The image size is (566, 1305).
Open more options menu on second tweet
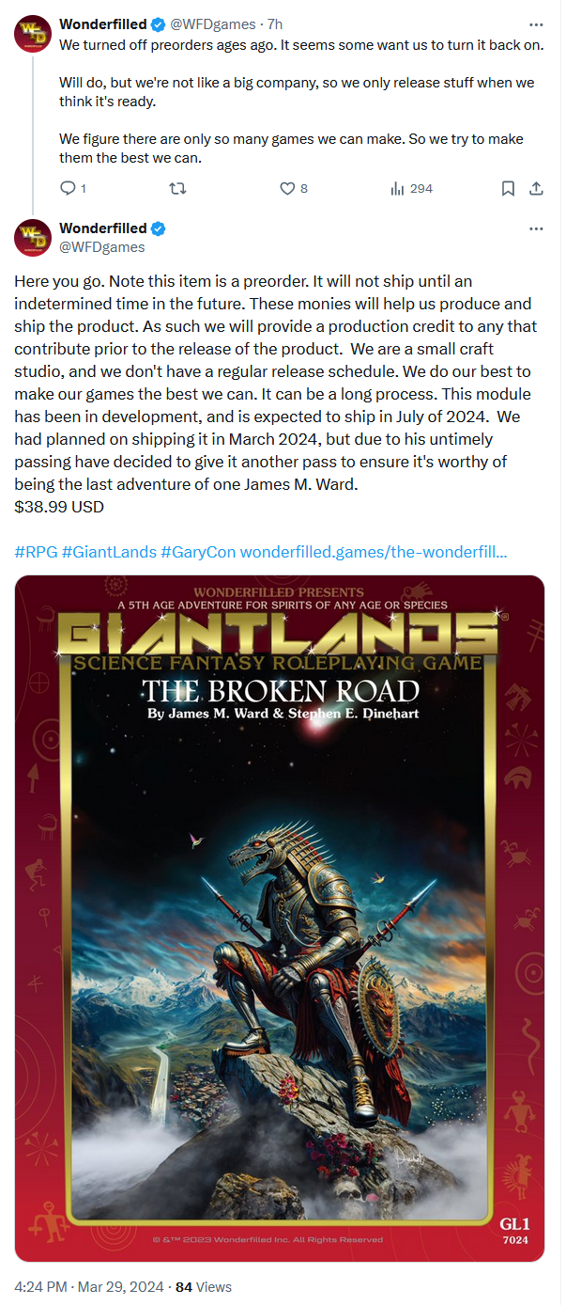536,228
